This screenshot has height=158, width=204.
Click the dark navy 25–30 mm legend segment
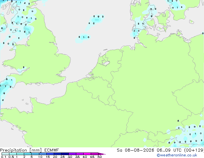(65, 154)
